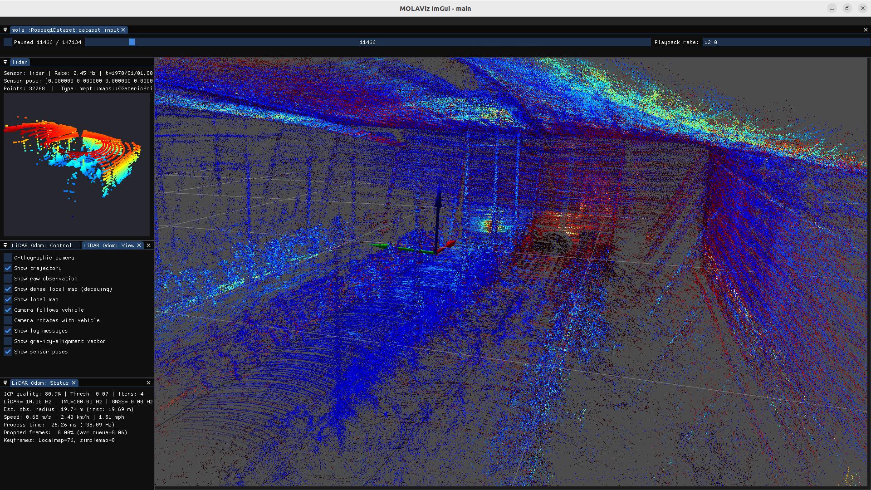Click the ICP quality status line
This screenshot has width=871, height=490.
point(73,394)
